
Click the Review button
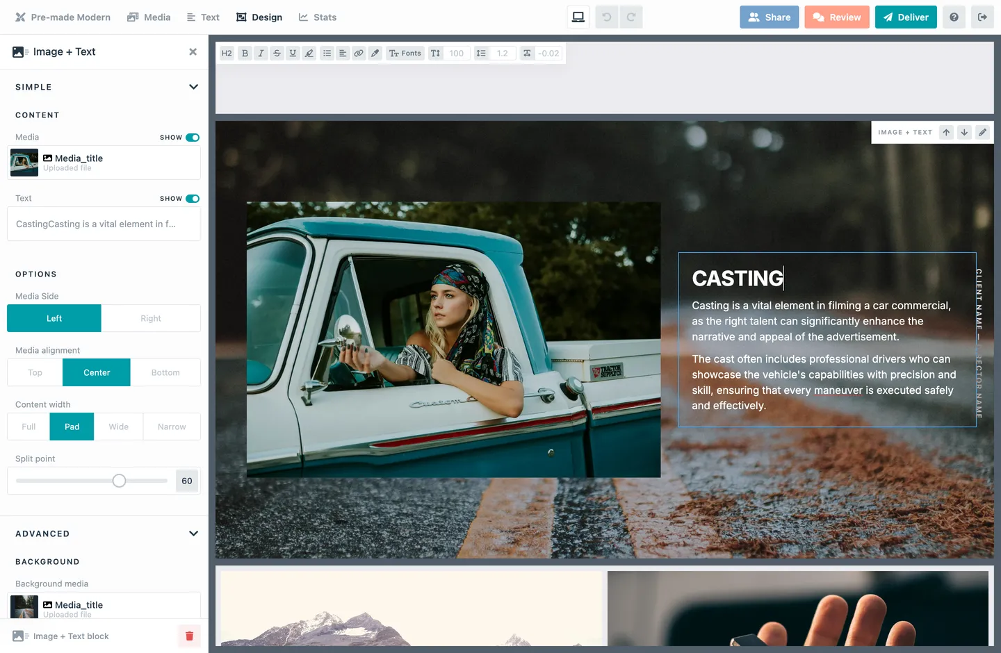point(838,17)
